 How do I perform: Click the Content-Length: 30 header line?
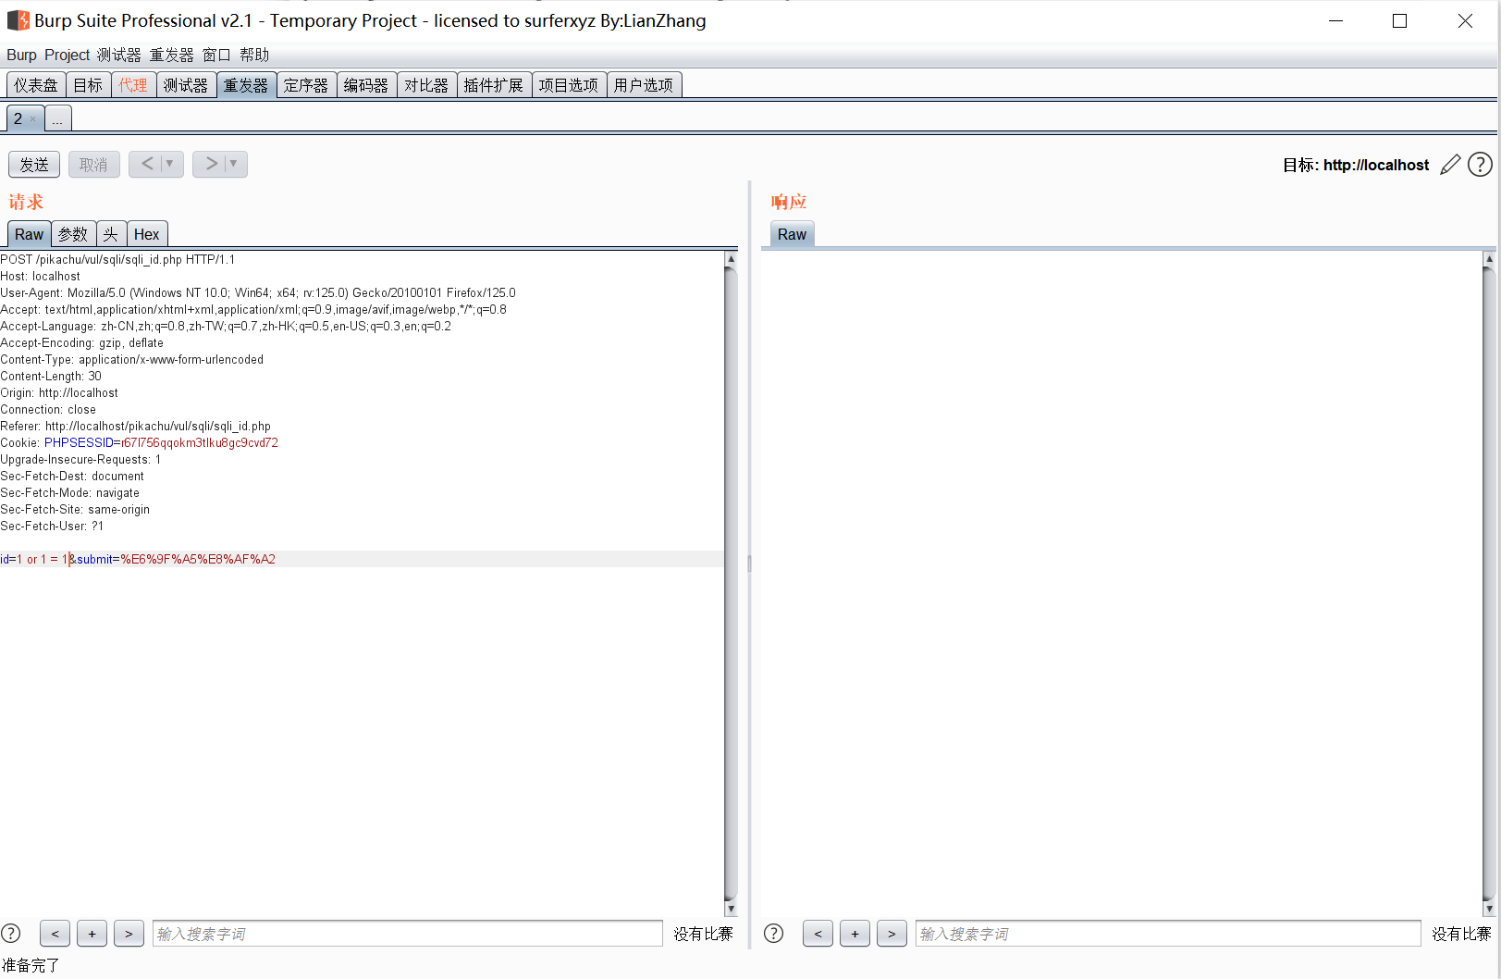(x=51, y=376)
